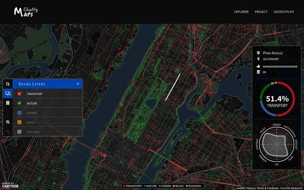Viewport: 304px width, 190px height.
Task: Collapse the Sound Layers panel arrow
Action: tap(78, 84)
